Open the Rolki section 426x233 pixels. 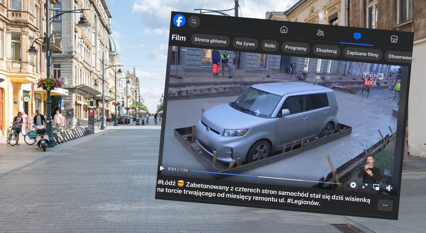point(270,45)
